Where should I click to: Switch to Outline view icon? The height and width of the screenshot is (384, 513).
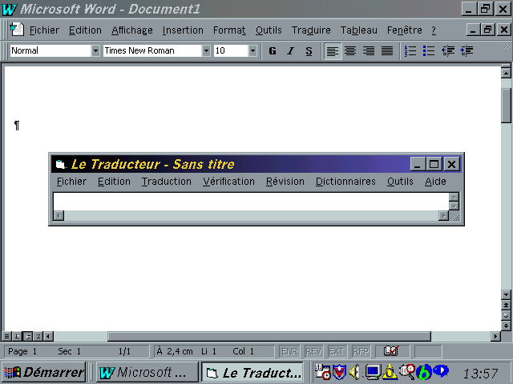pyautogui.click(x=38, y=336)
